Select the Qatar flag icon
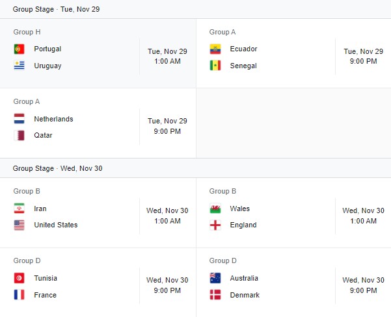The width and height of the screenshot is (391, 317). click(19, 136)
